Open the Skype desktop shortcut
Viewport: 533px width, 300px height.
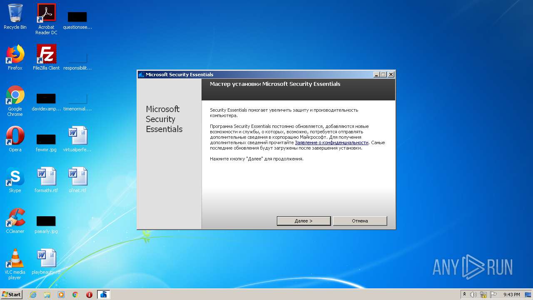click(x=15, y=180)
